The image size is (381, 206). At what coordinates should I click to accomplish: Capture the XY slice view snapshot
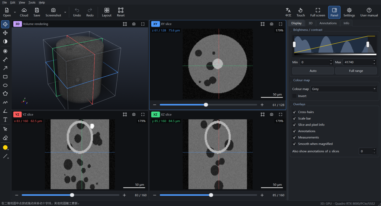[272, 24]
